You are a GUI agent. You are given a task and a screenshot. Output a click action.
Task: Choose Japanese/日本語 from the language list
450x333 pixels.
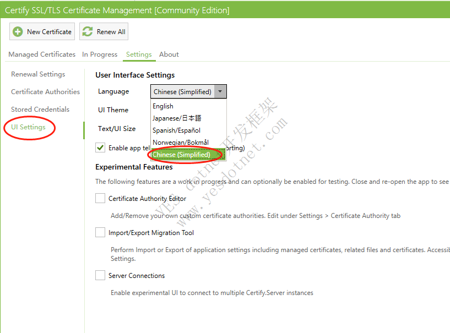pyautogui.click(x=188, y=118)
